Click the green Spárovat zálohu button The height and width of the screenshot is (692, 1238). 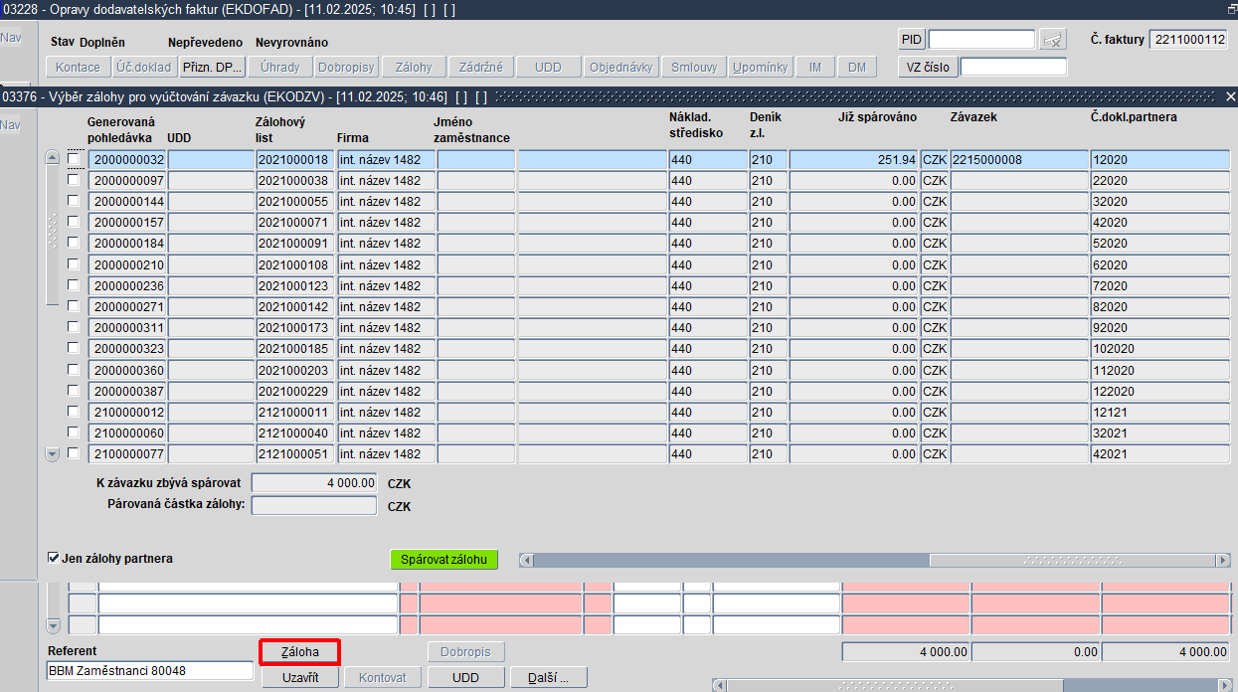point(443,560)
